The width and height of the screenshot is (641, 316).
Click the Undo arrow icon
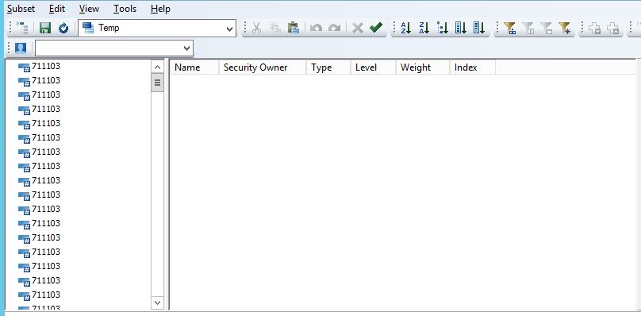[316, 28]
